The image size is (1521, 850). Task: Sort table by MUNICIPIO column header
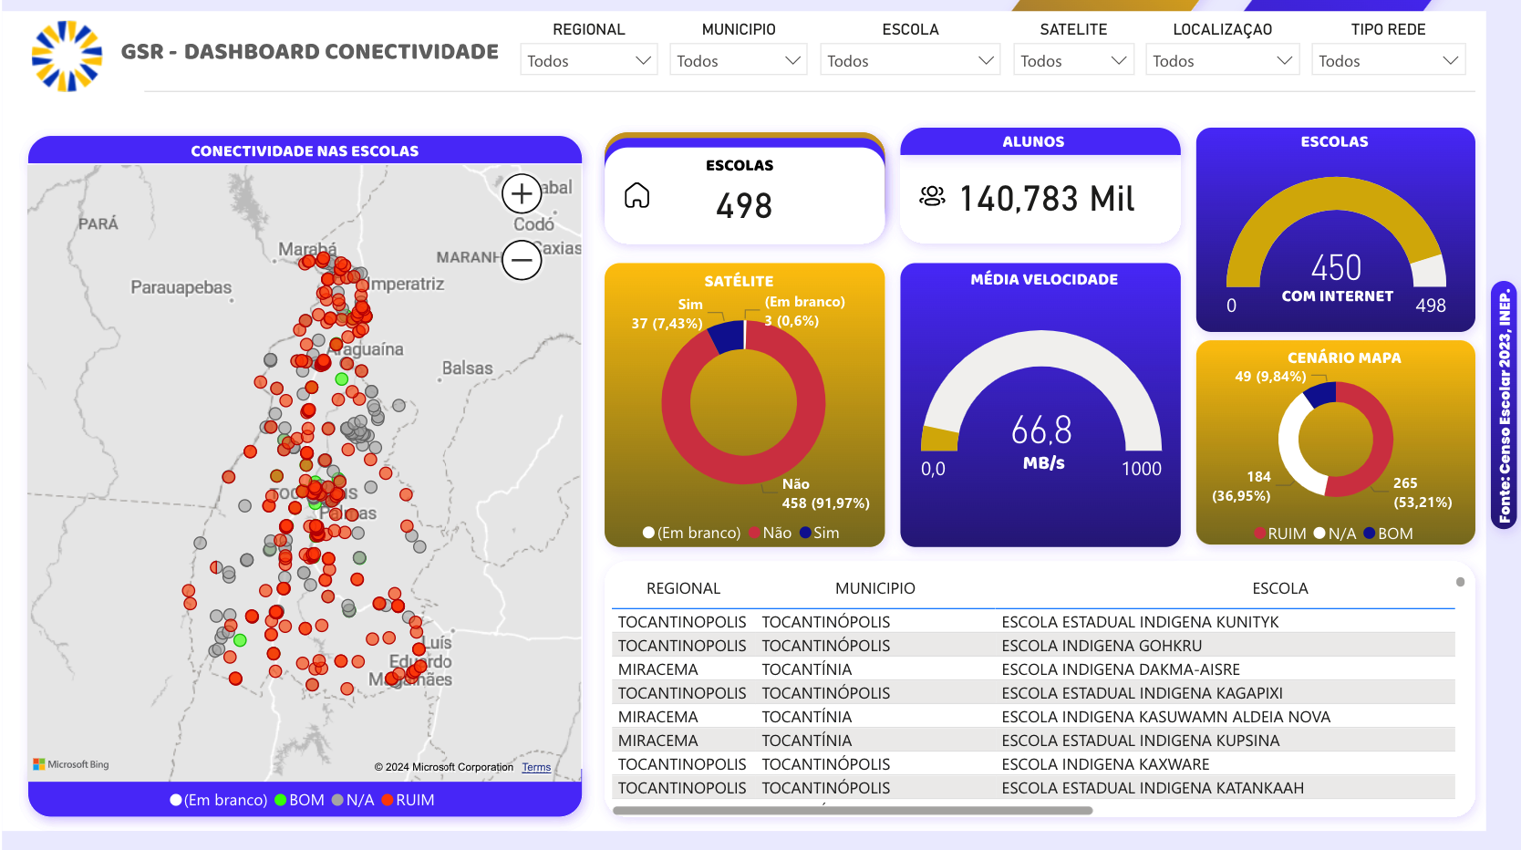click(874, 588)
